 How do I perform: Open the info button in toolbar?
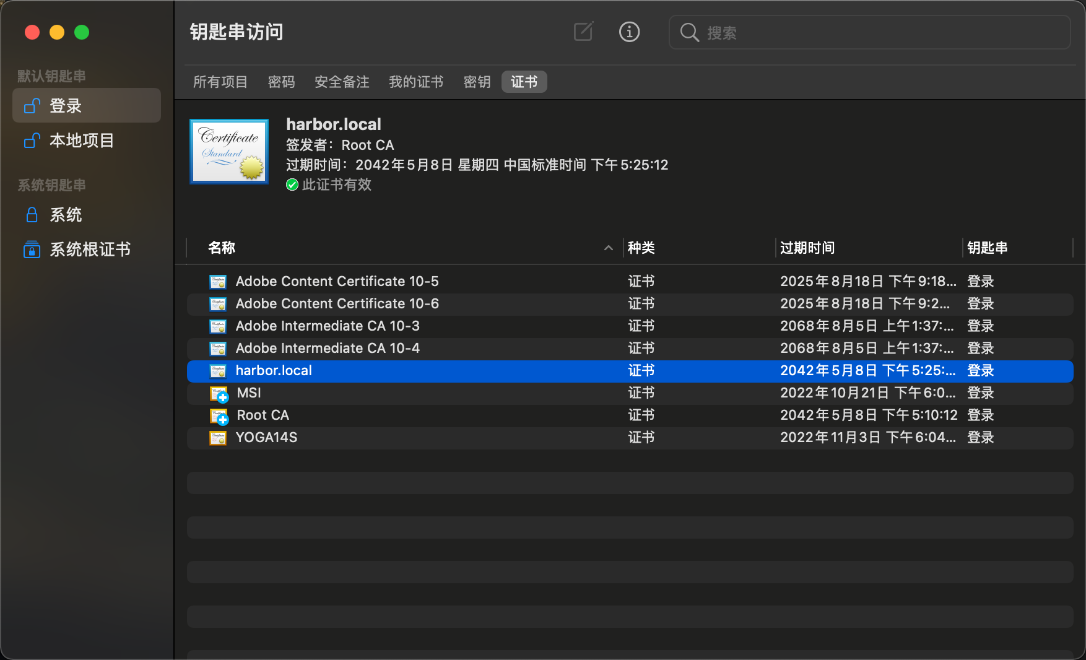coord(629,32)
